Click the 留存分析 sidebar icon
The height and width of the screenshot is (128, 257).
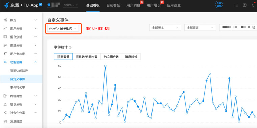pyautogui.click(x=5, y=37)
